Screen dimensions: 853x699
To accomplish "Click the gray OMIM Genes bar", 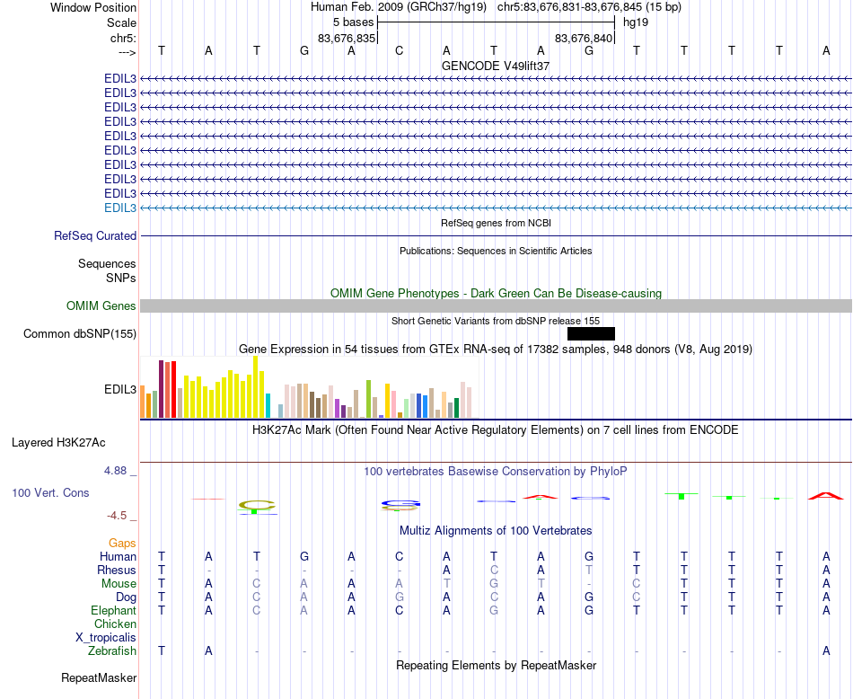I will click(496, 306).
